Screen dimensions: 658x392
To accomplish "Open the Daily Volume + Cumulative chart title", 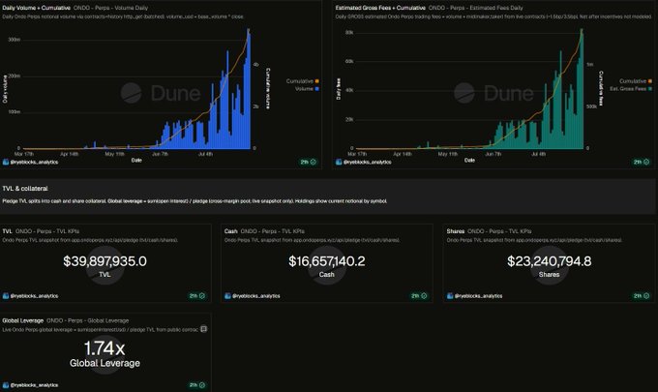I will [x=36, y=8].
